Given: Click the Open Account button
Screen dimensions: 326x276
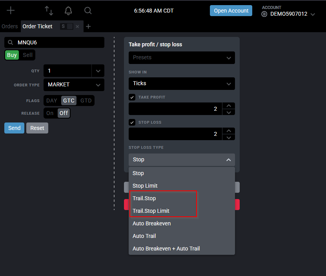Looking at the screenshot, I should pyautogui.click(x=231, y=11).
